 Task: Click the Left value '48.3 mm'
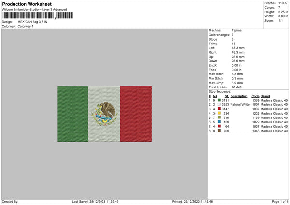[238, 48]
